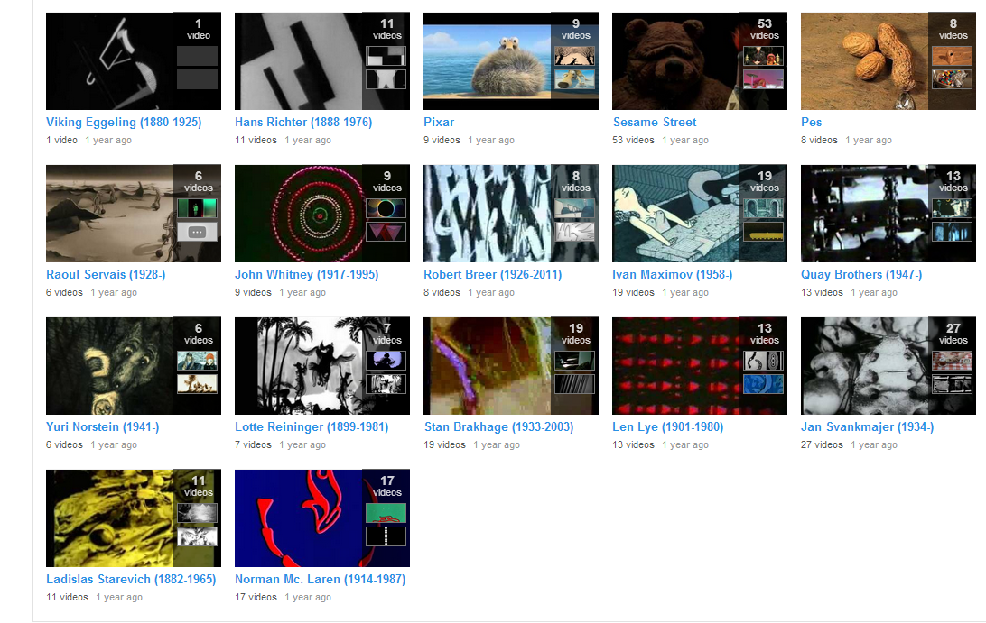
Task: Click the '13 videos' text under Quay Brothers
Action: [822, 292]
